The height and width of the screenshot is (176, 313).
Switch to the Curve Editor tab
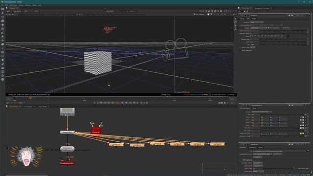coord(28,107)
